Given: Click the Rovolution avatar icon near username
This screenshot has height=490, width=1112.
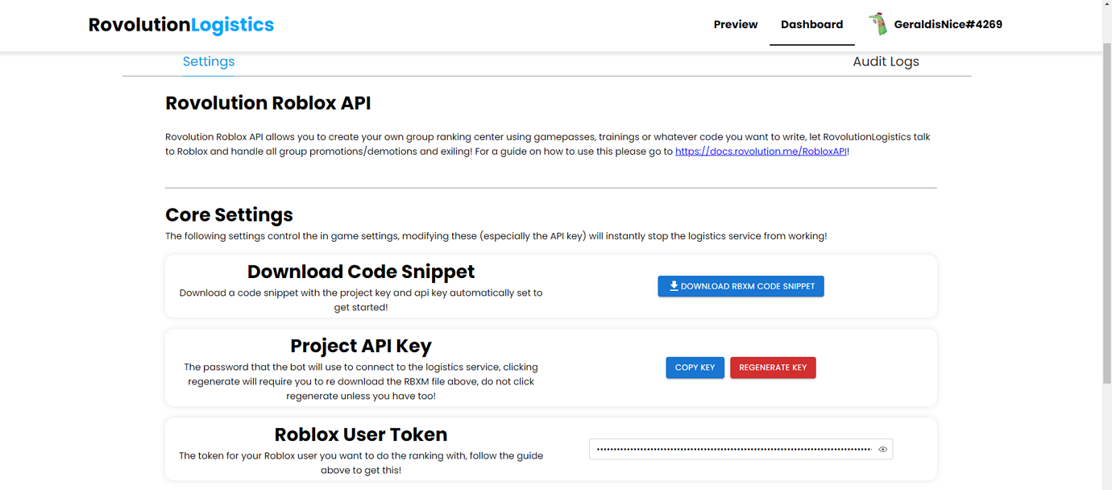Looking at the screenshot, I should tap(879, 24).
